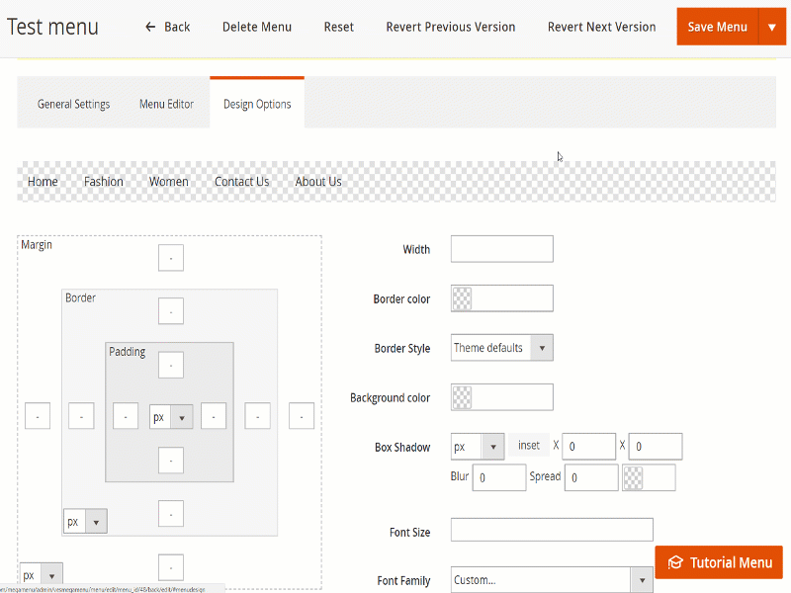
Task: Switch to the General Settings tab
Action: coord(73,104)
